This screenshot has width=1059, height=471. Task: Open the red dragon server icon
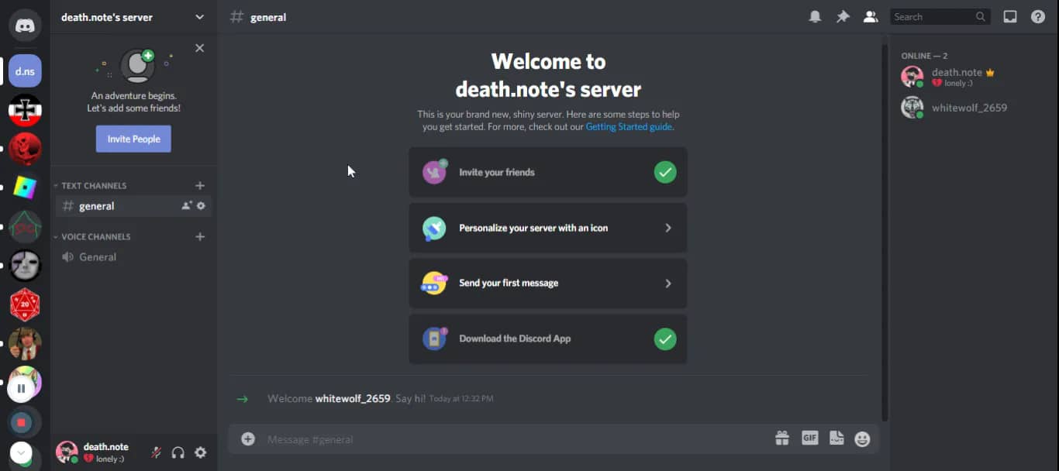tap(25, 149)
